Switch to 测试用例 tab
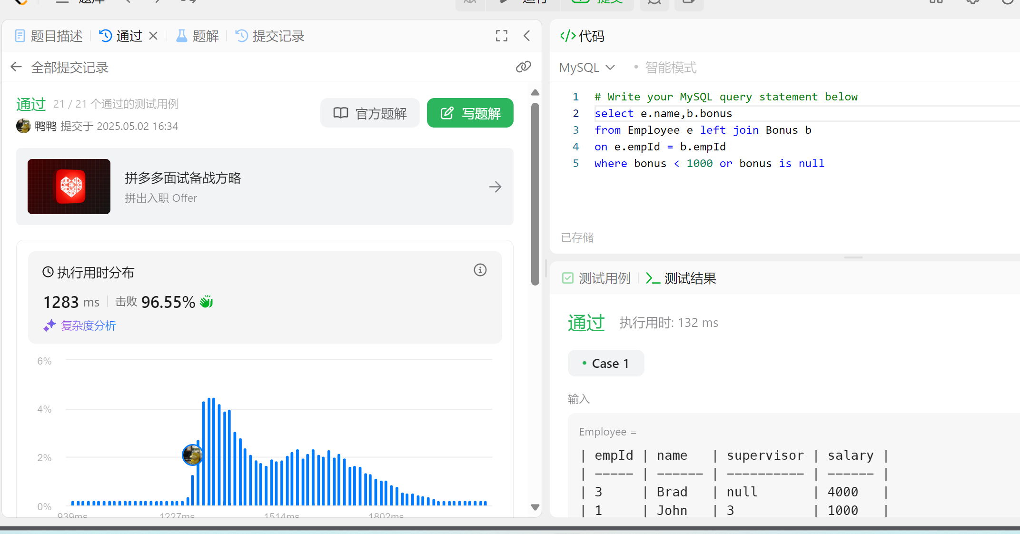Screen dimensions: 1020x534 click(x=597, y=278)
